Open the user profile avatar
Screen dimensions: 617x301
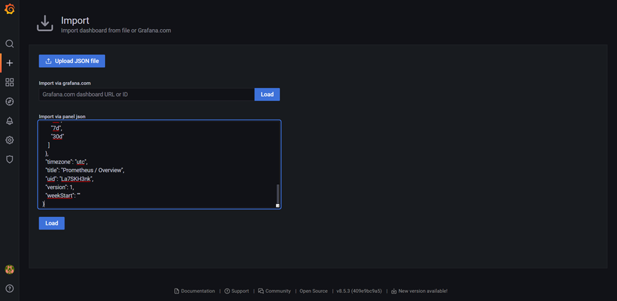(x=9, y=269)
